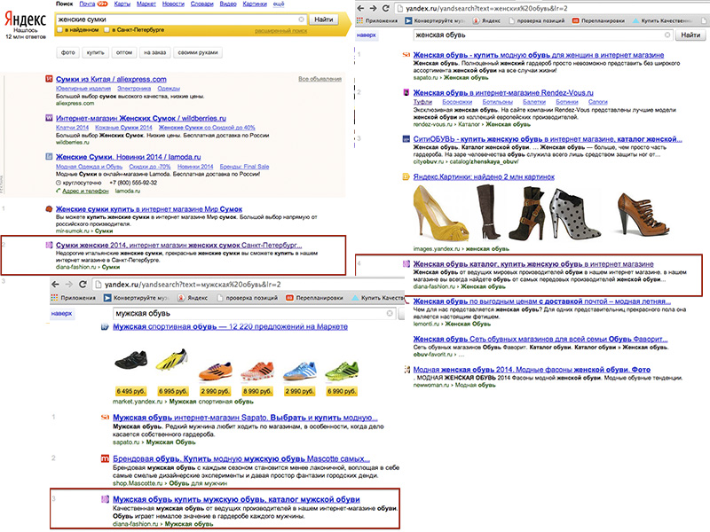Image resolution: width=710 pixels, height=532 pixels.
Task: Click the tall brown boot thumbnail
Action: pyautogui.click(x=488, y=212)
